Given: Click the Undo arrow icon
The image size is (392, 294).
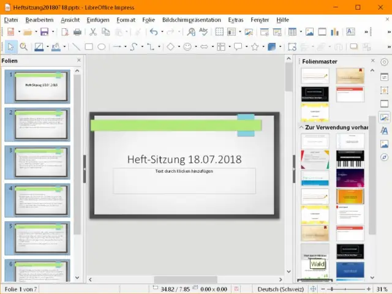Looking at the screenshot, I should [x=153, y=32].
